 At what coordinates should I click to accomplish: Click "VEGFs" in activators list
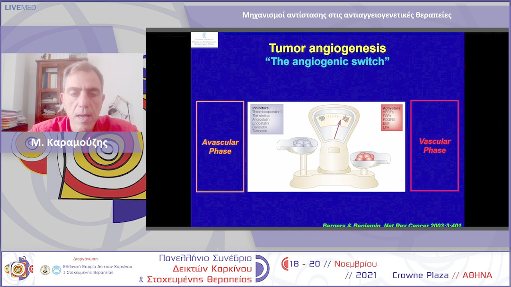coord(388,112)
